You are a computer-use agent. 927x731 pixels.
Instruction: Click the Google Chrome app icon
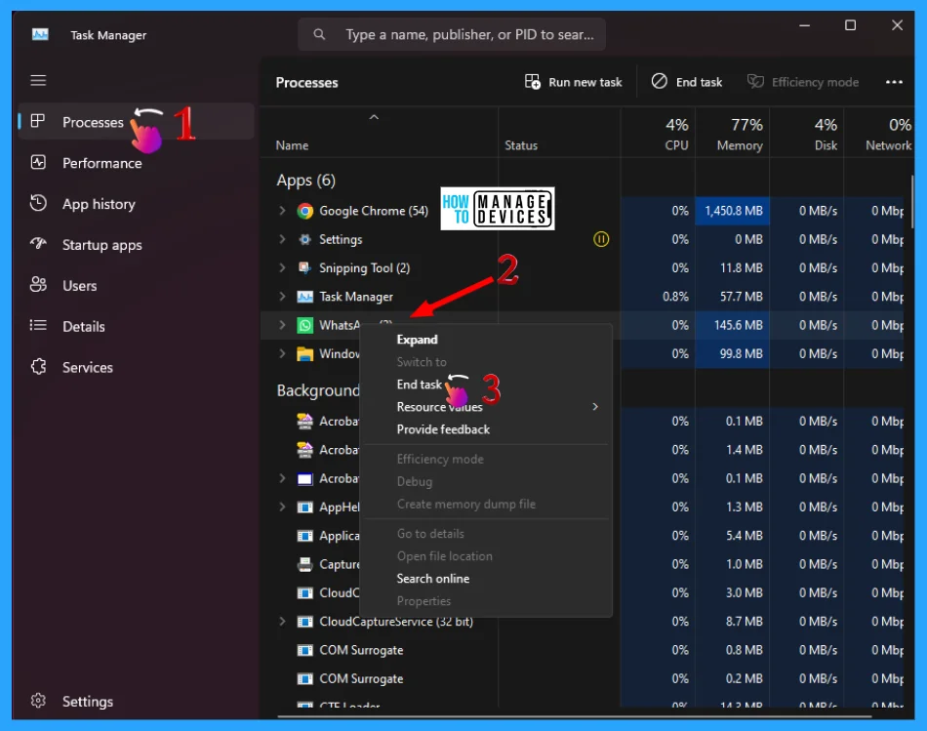305,211
